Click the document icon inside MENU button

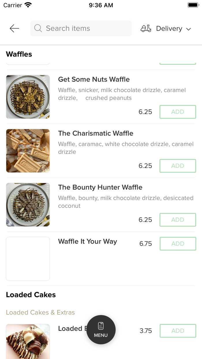pos(101,325)
